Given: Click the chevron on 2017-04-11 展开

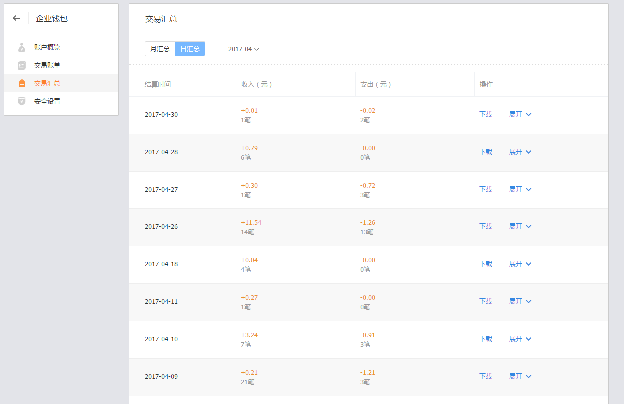Looking at the screenshot, I should point(529,301).
